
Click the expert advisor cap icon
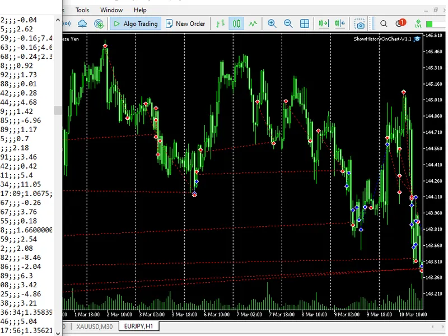click(x=417, y=39)
